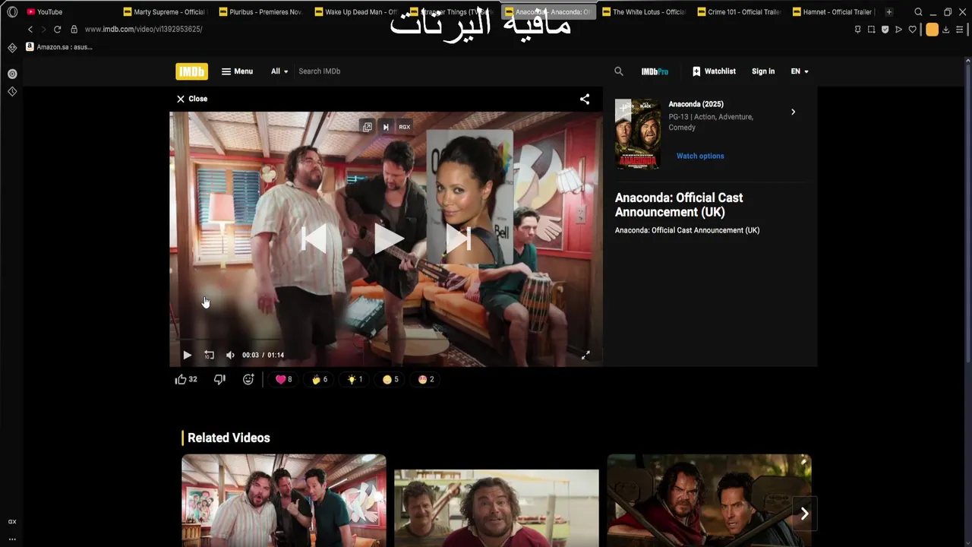Image resolution: width=972 pixels, height=547 pixels.
Task: Toggle the yellow face reaction with 5
Action: click(x=390, y=379)
